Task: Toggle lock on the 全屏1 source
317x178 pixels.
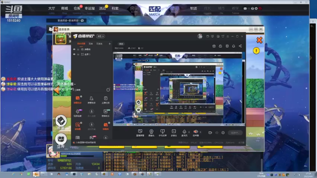Action: [x=78, y=54]
